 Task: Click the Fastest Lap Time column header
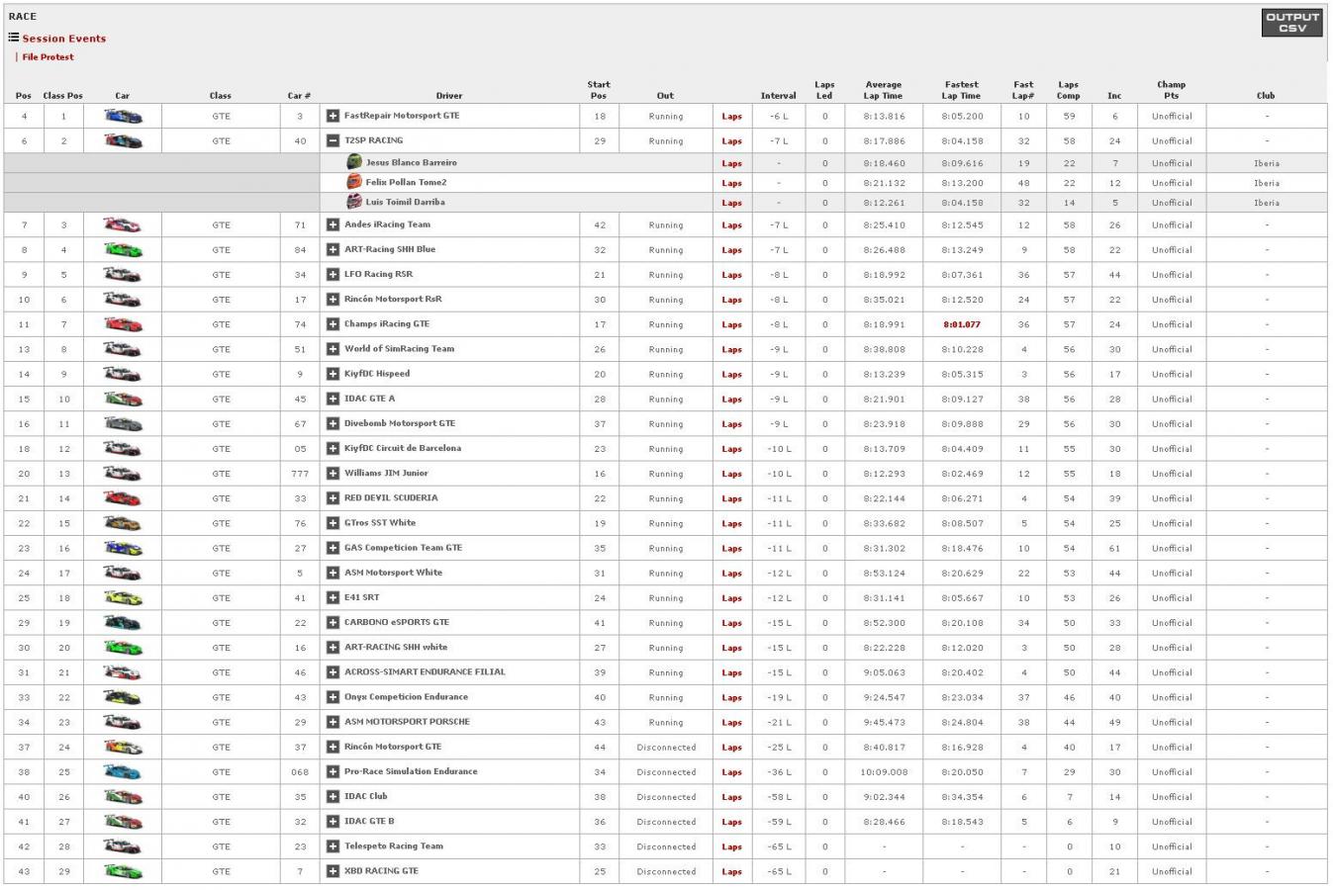click(x=961, y=90)
